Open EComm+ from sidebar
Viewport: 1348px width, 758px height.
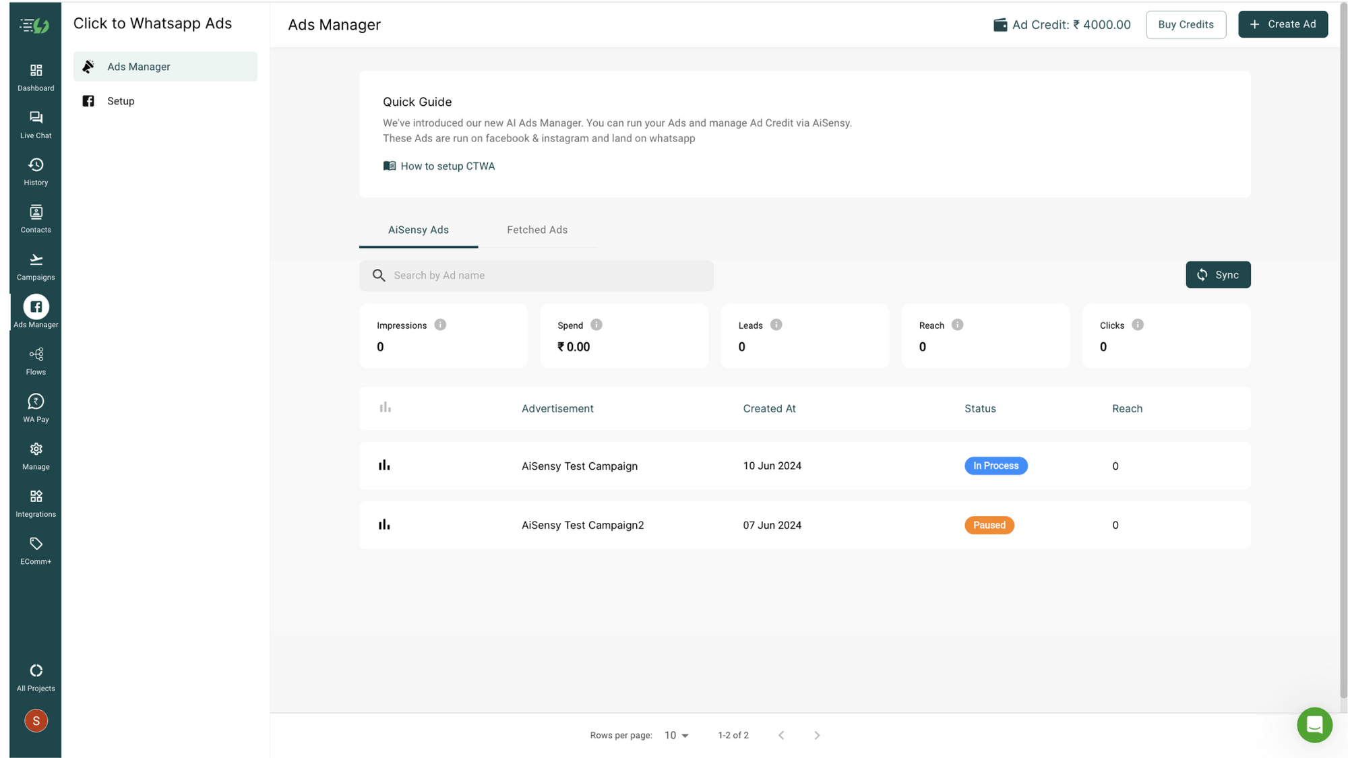(x=35, y=550)
